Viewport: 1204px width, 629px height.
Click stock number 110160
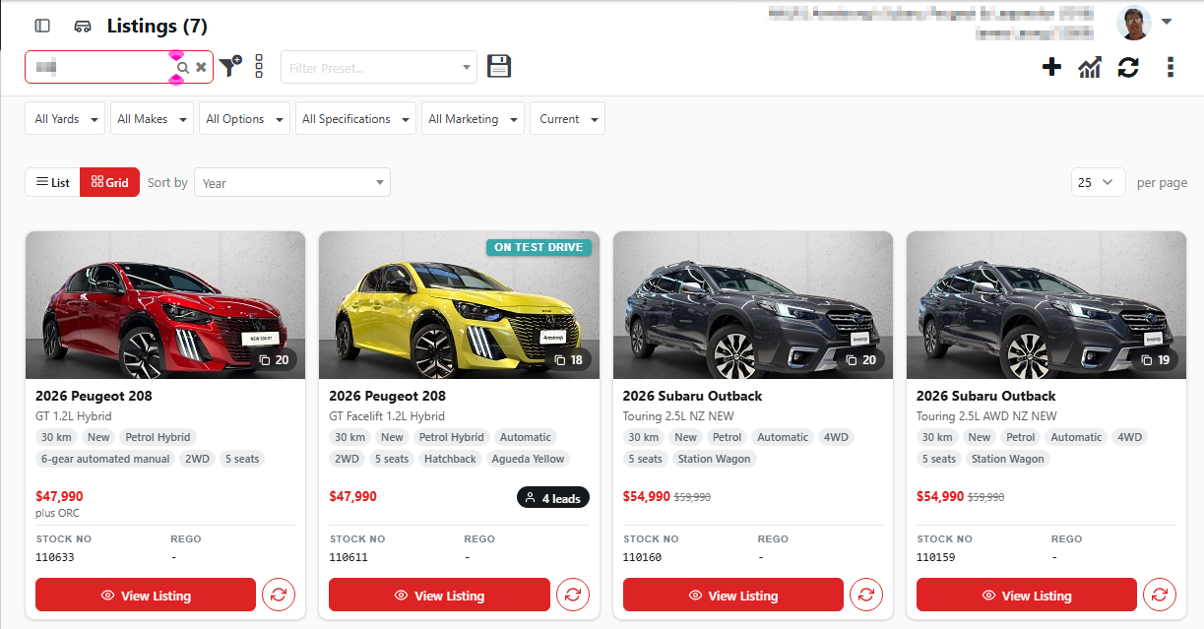(643, 557)
